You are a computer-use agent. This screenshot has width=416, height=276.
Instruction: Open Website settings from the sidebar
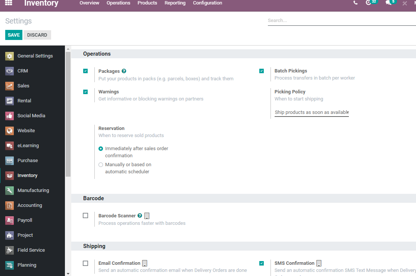26,130
